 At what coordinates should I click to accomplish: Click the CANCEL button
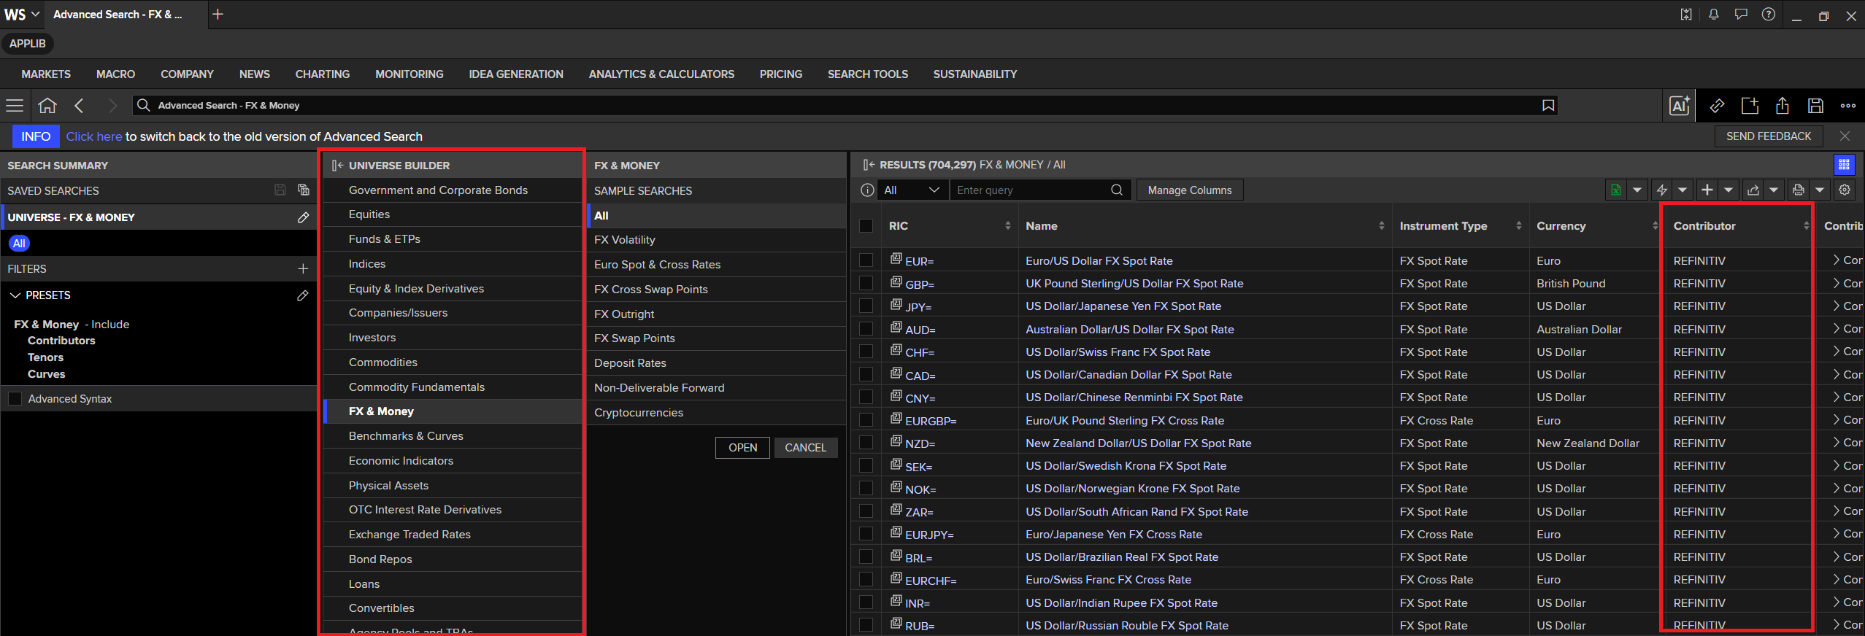805,448
